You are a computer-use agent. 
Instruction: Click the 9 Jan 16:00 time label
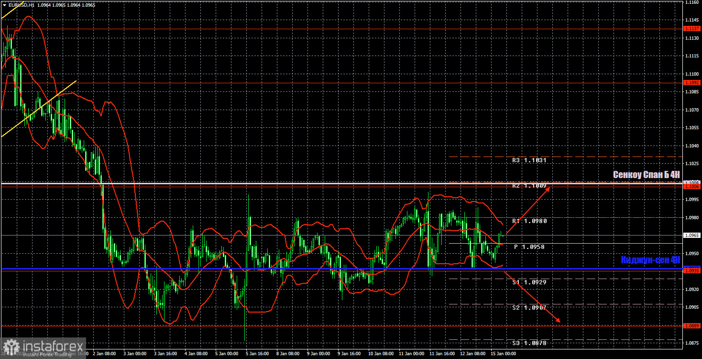click(348, 354)
